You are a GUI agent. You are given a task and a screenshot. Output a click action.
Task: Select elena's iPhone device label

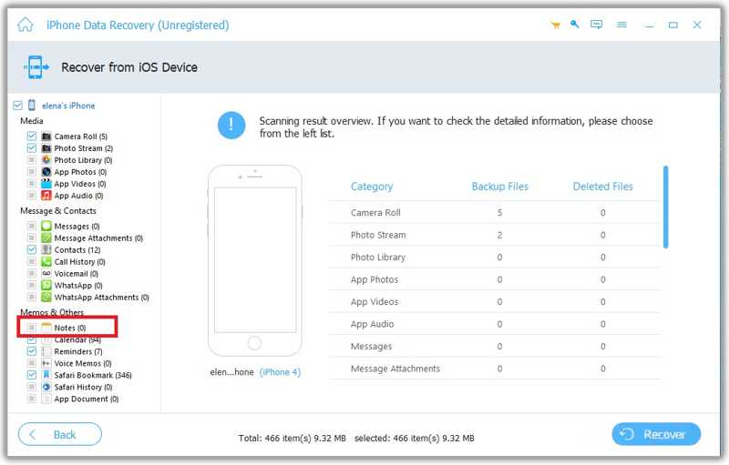pos(68,106)
